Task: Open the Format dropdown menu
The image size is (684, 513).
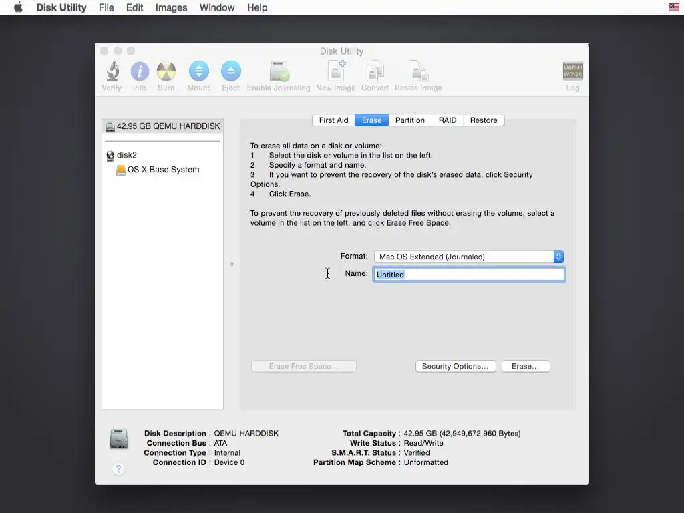Action: point(469,256)
